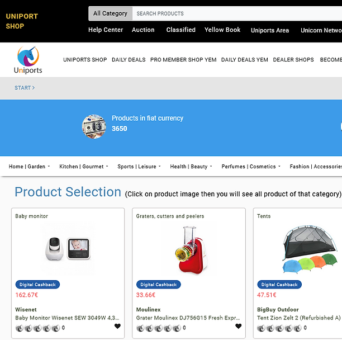
Task: Click the UNIPORT SHOP title link
Action: pos(22,21)
